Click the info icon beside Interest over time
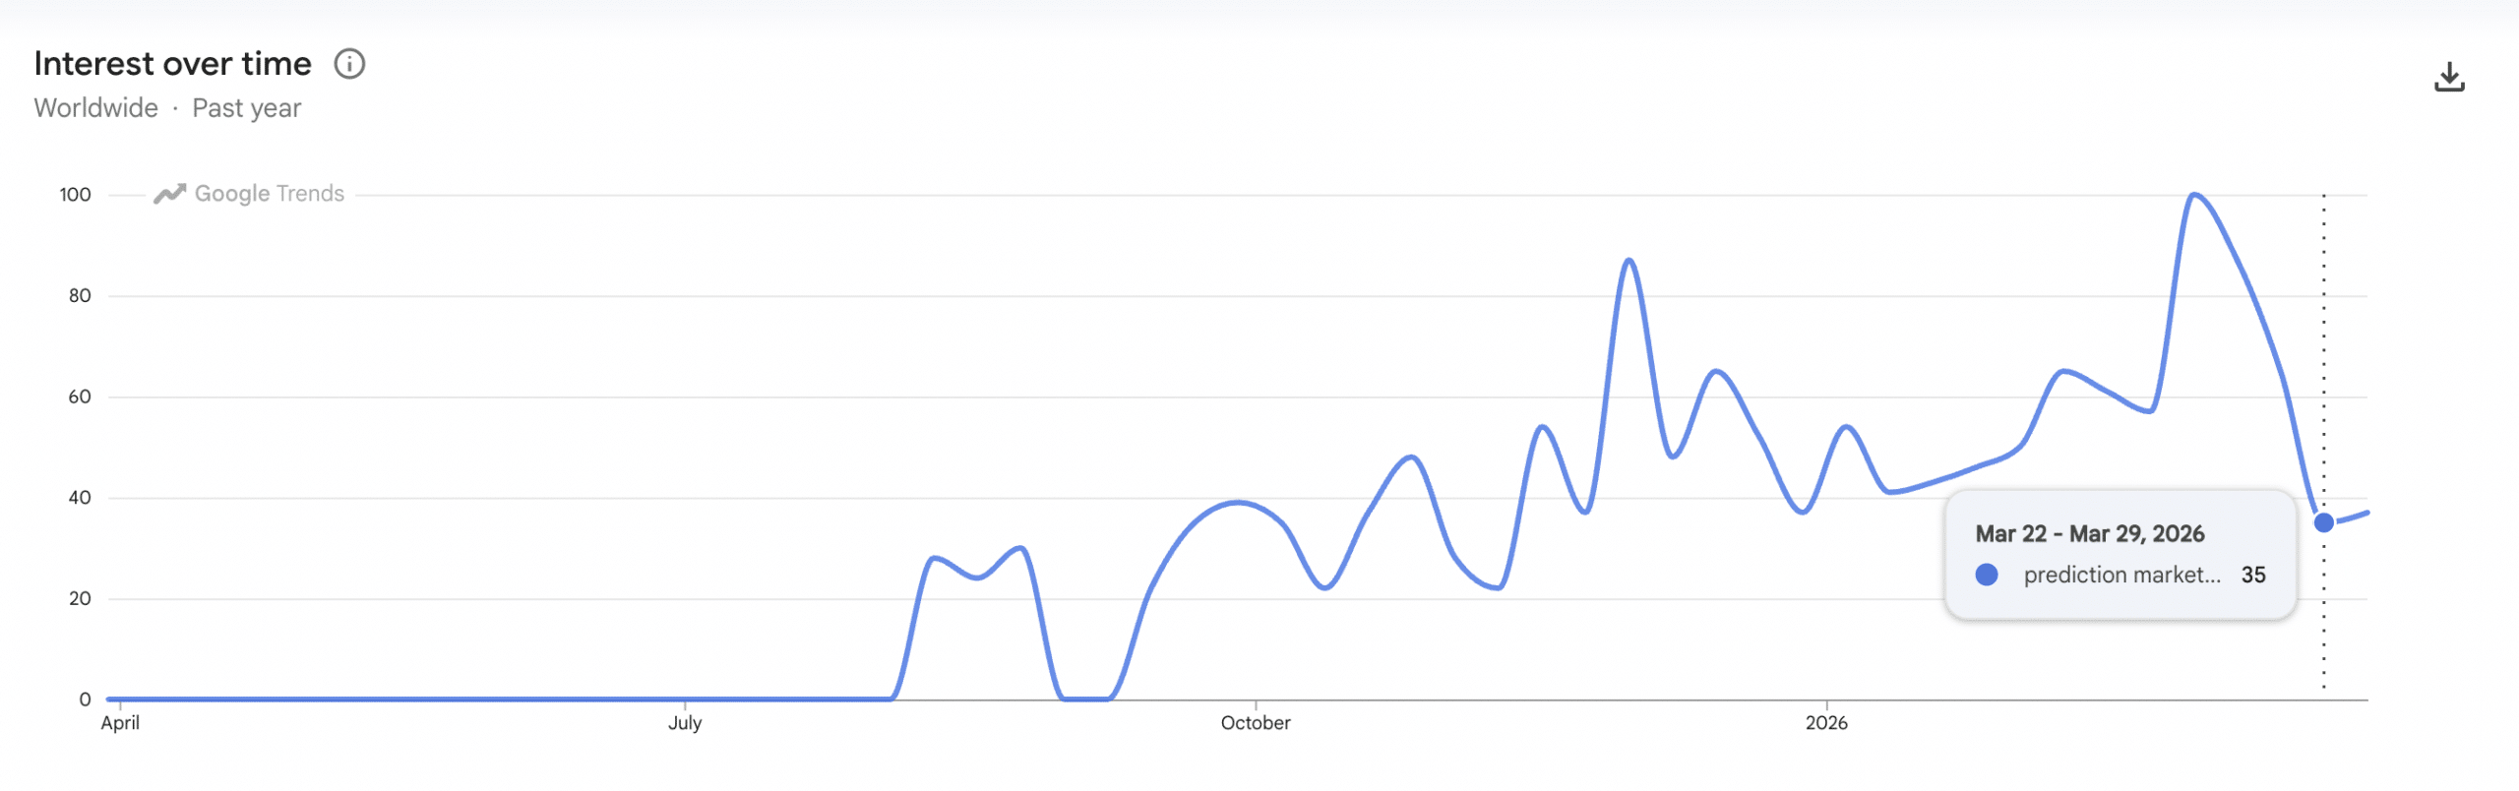2519x791 pixels. [349, 64]
